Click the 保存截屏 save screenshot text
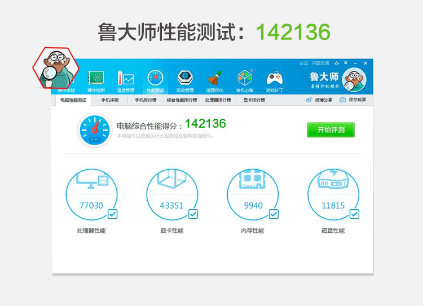 [x=357, y=100]
